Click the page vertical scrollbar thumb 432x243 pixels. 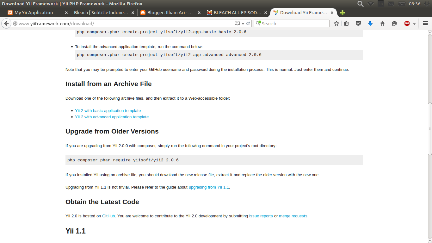pos(430,129)
